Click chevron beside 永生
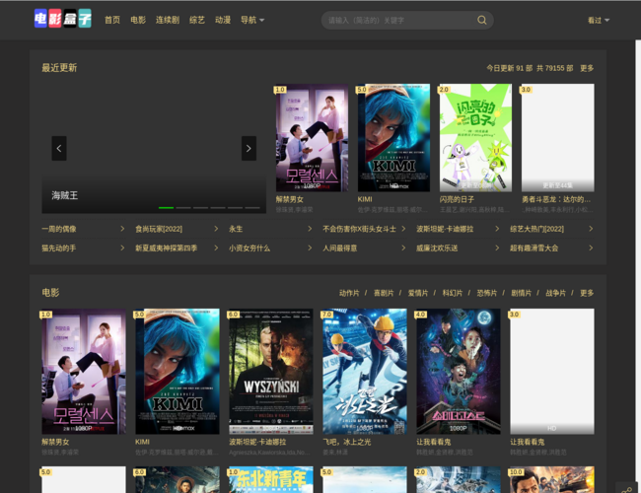Image resolution: width=641 pixels, height=493 pixels. point(310,229)
